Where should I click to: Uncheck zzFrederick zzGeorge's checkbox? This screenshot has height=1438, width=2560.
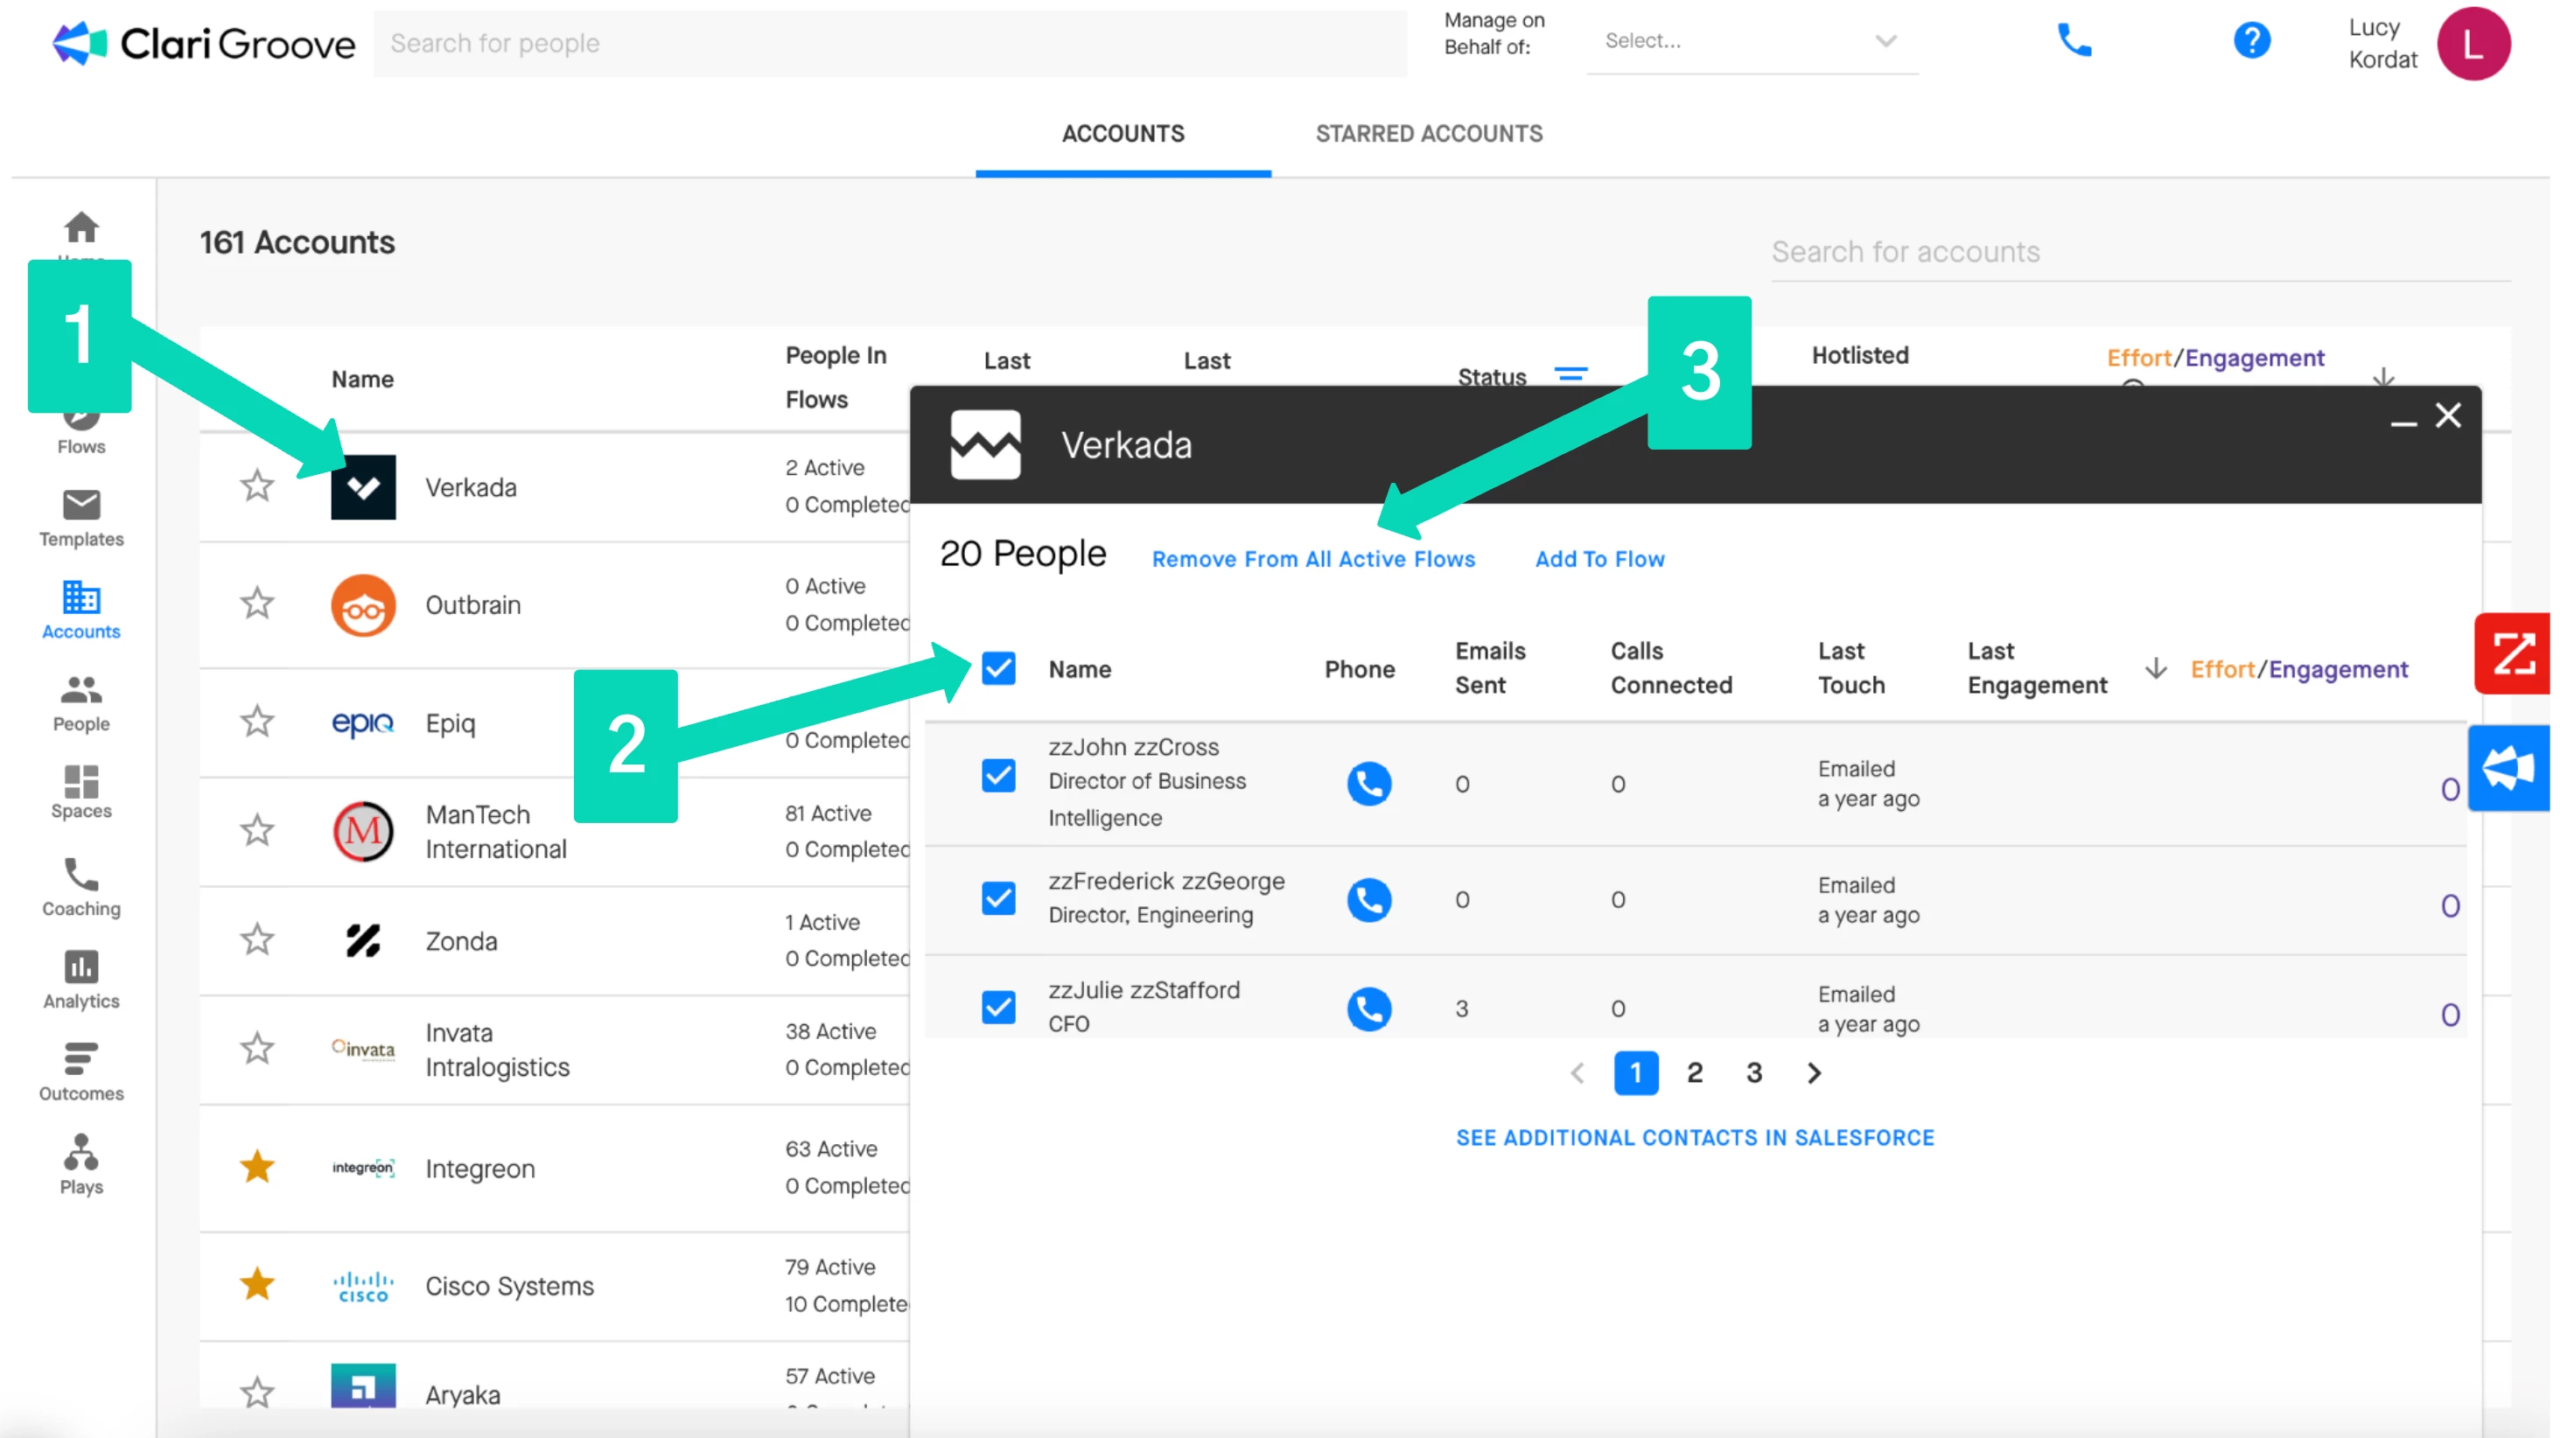click(x=997, y=898)
